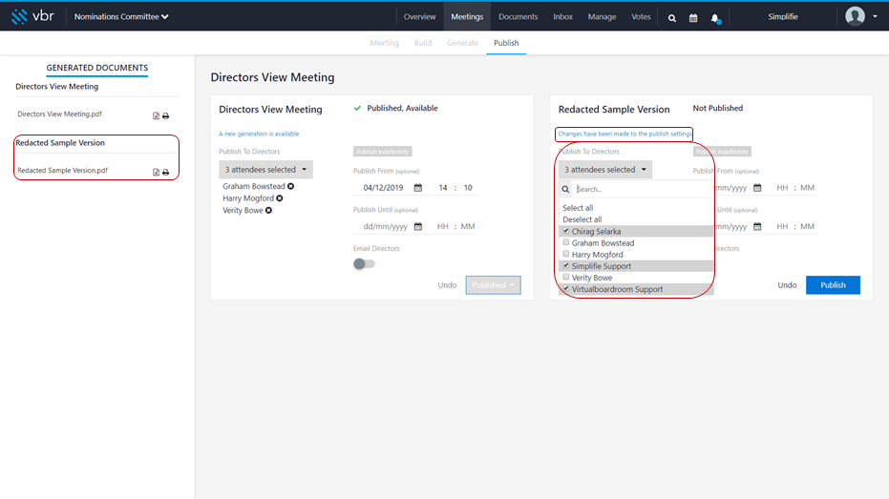Click the hour field showing 14
The height and width of the screenshot is (499, 889).
click(x=443, y=187)
